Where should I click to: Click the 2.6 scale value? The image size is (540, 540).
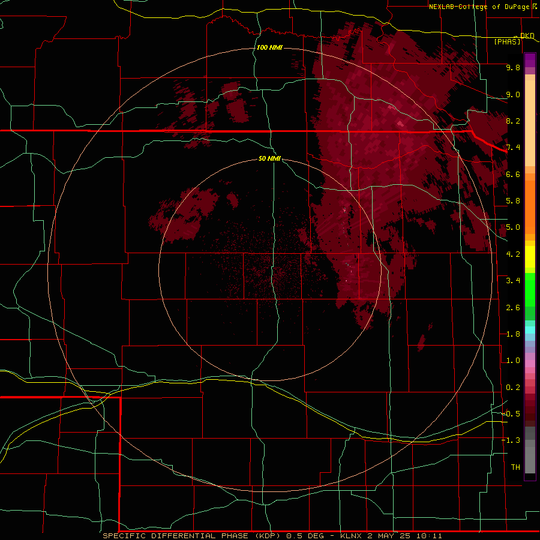[x=513, y=308]
